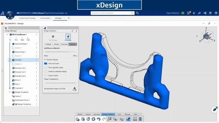This screenshot has width=219, height=123.
Task: Click the last blue icon in bottom toolbar
Action: [140, 119]
